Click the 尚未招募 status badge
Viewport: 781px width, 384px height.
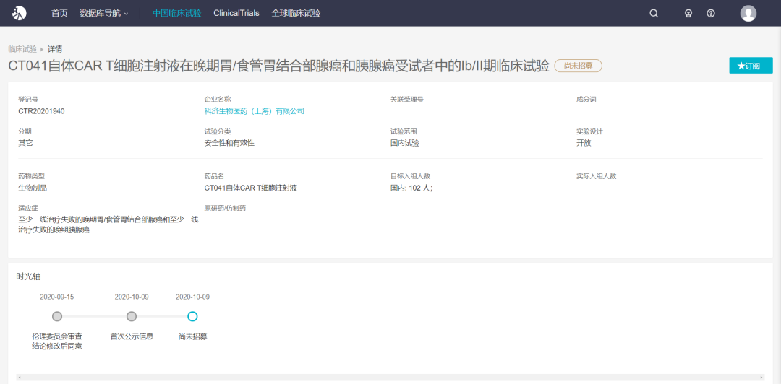578,66
